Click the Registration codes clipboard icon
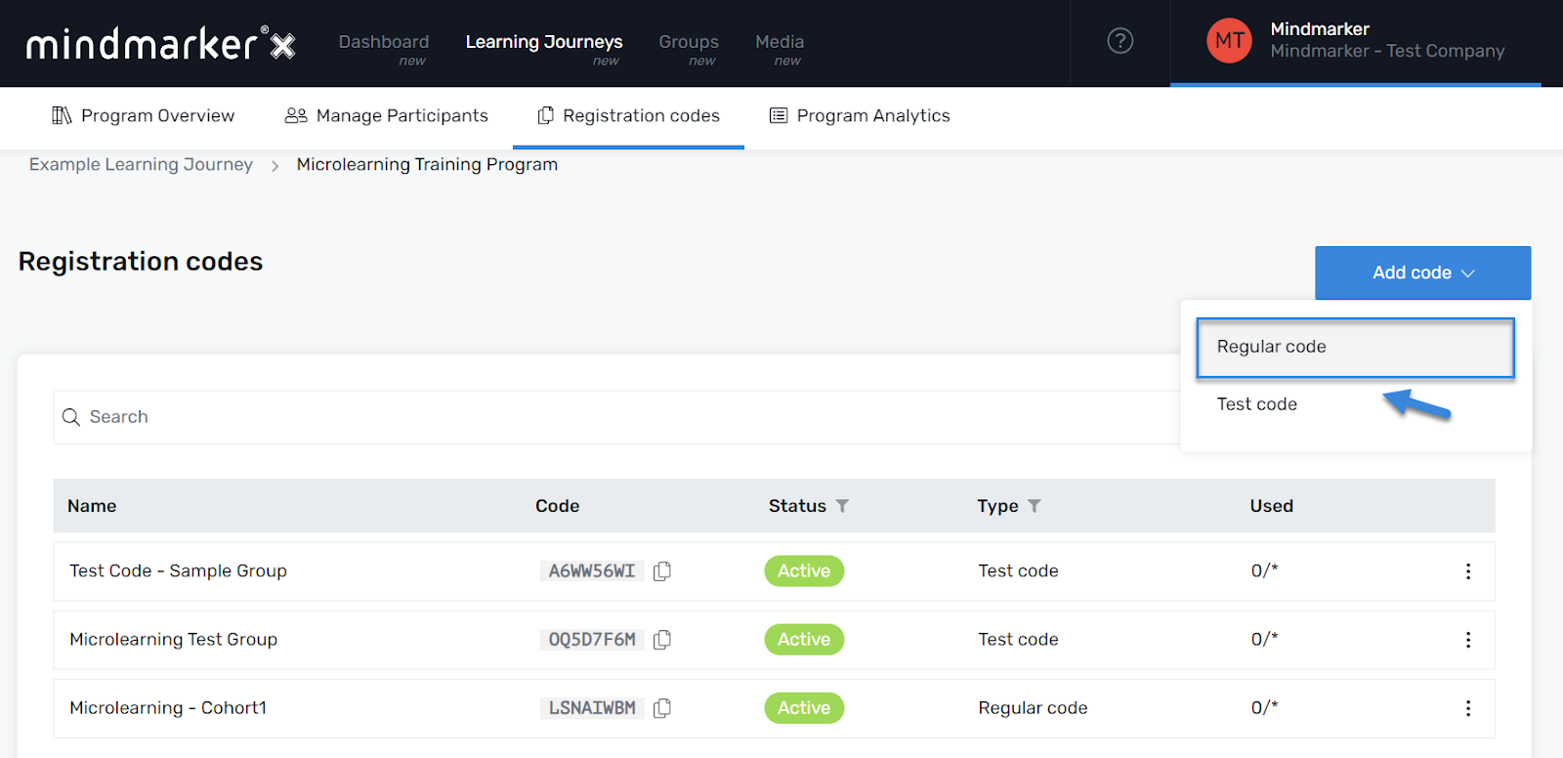Viewport: 1563px width, 758px height. [546, 115]
